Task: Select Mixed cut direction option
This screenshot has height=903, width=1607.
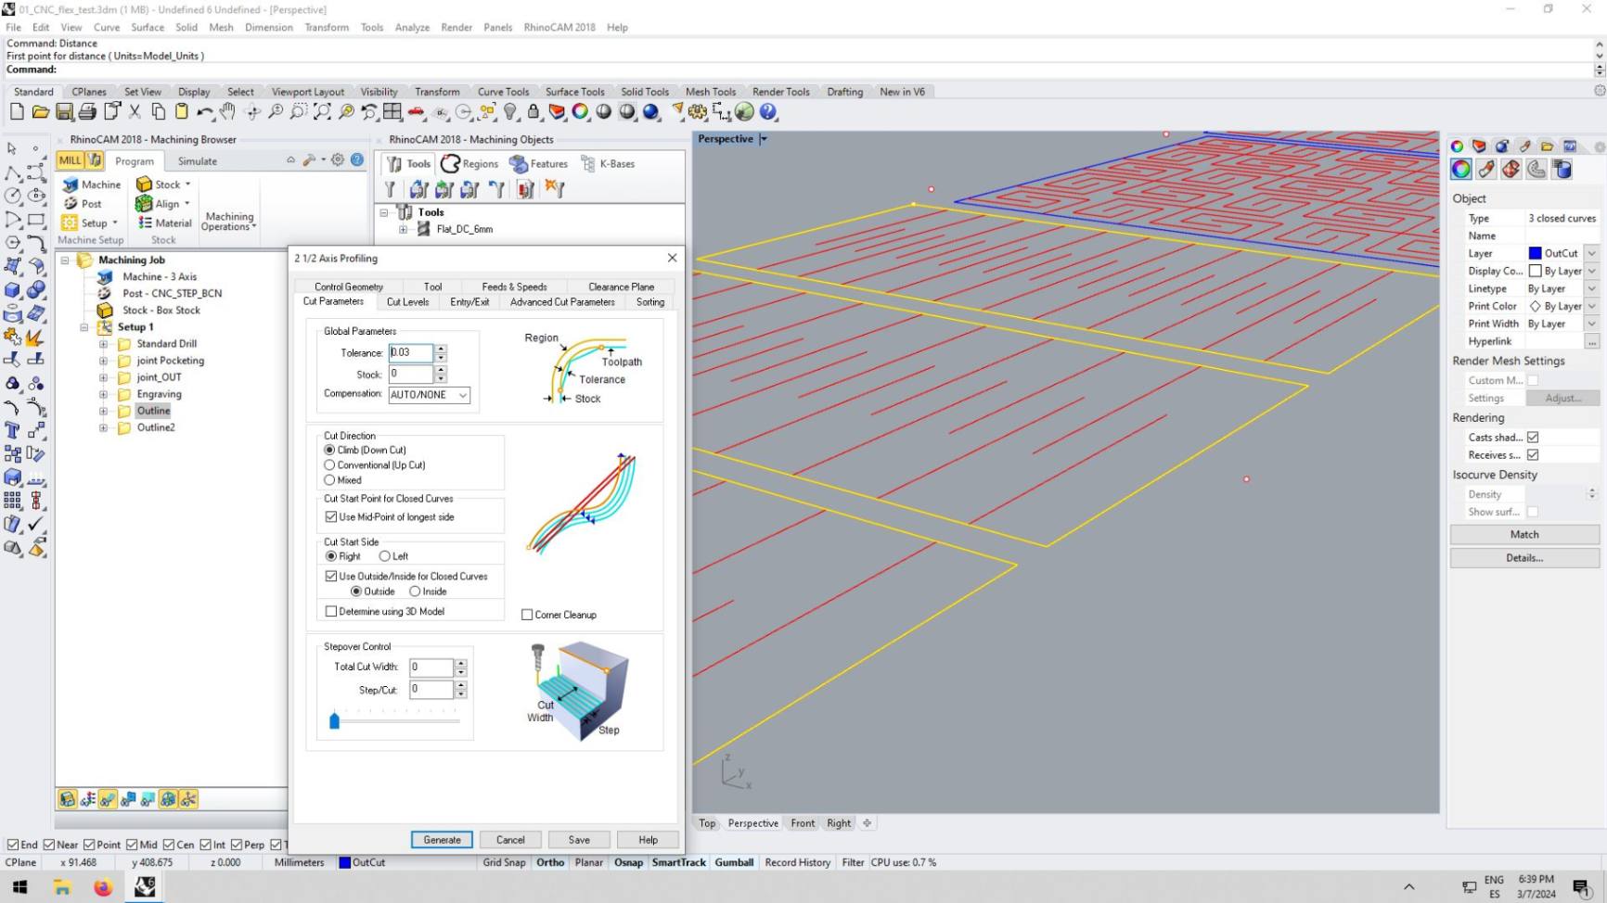Action: 329,480
